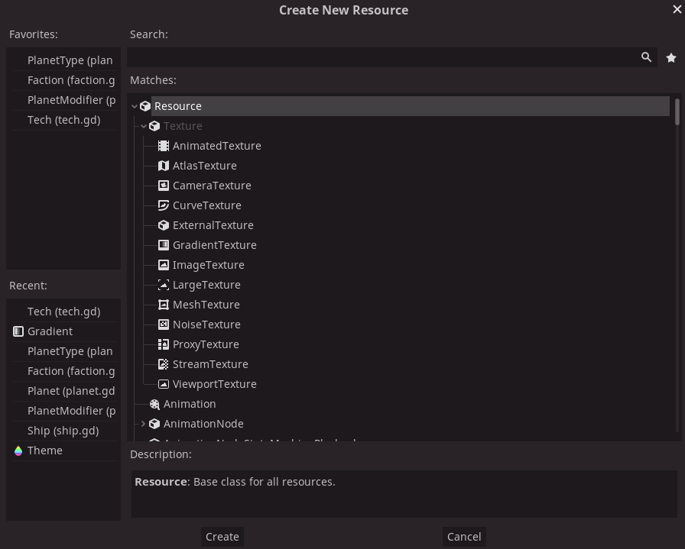Select MeshTexture in the Matches tree

(206, 304)
